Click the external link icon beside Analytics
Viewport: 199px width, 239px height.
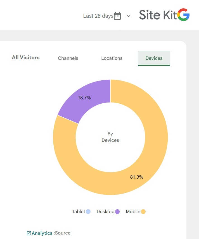point(29,233)
